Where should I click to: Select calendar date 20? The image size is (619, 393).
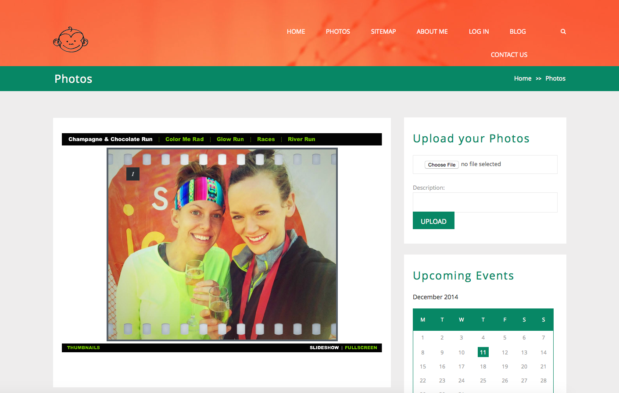coord(524,367)
